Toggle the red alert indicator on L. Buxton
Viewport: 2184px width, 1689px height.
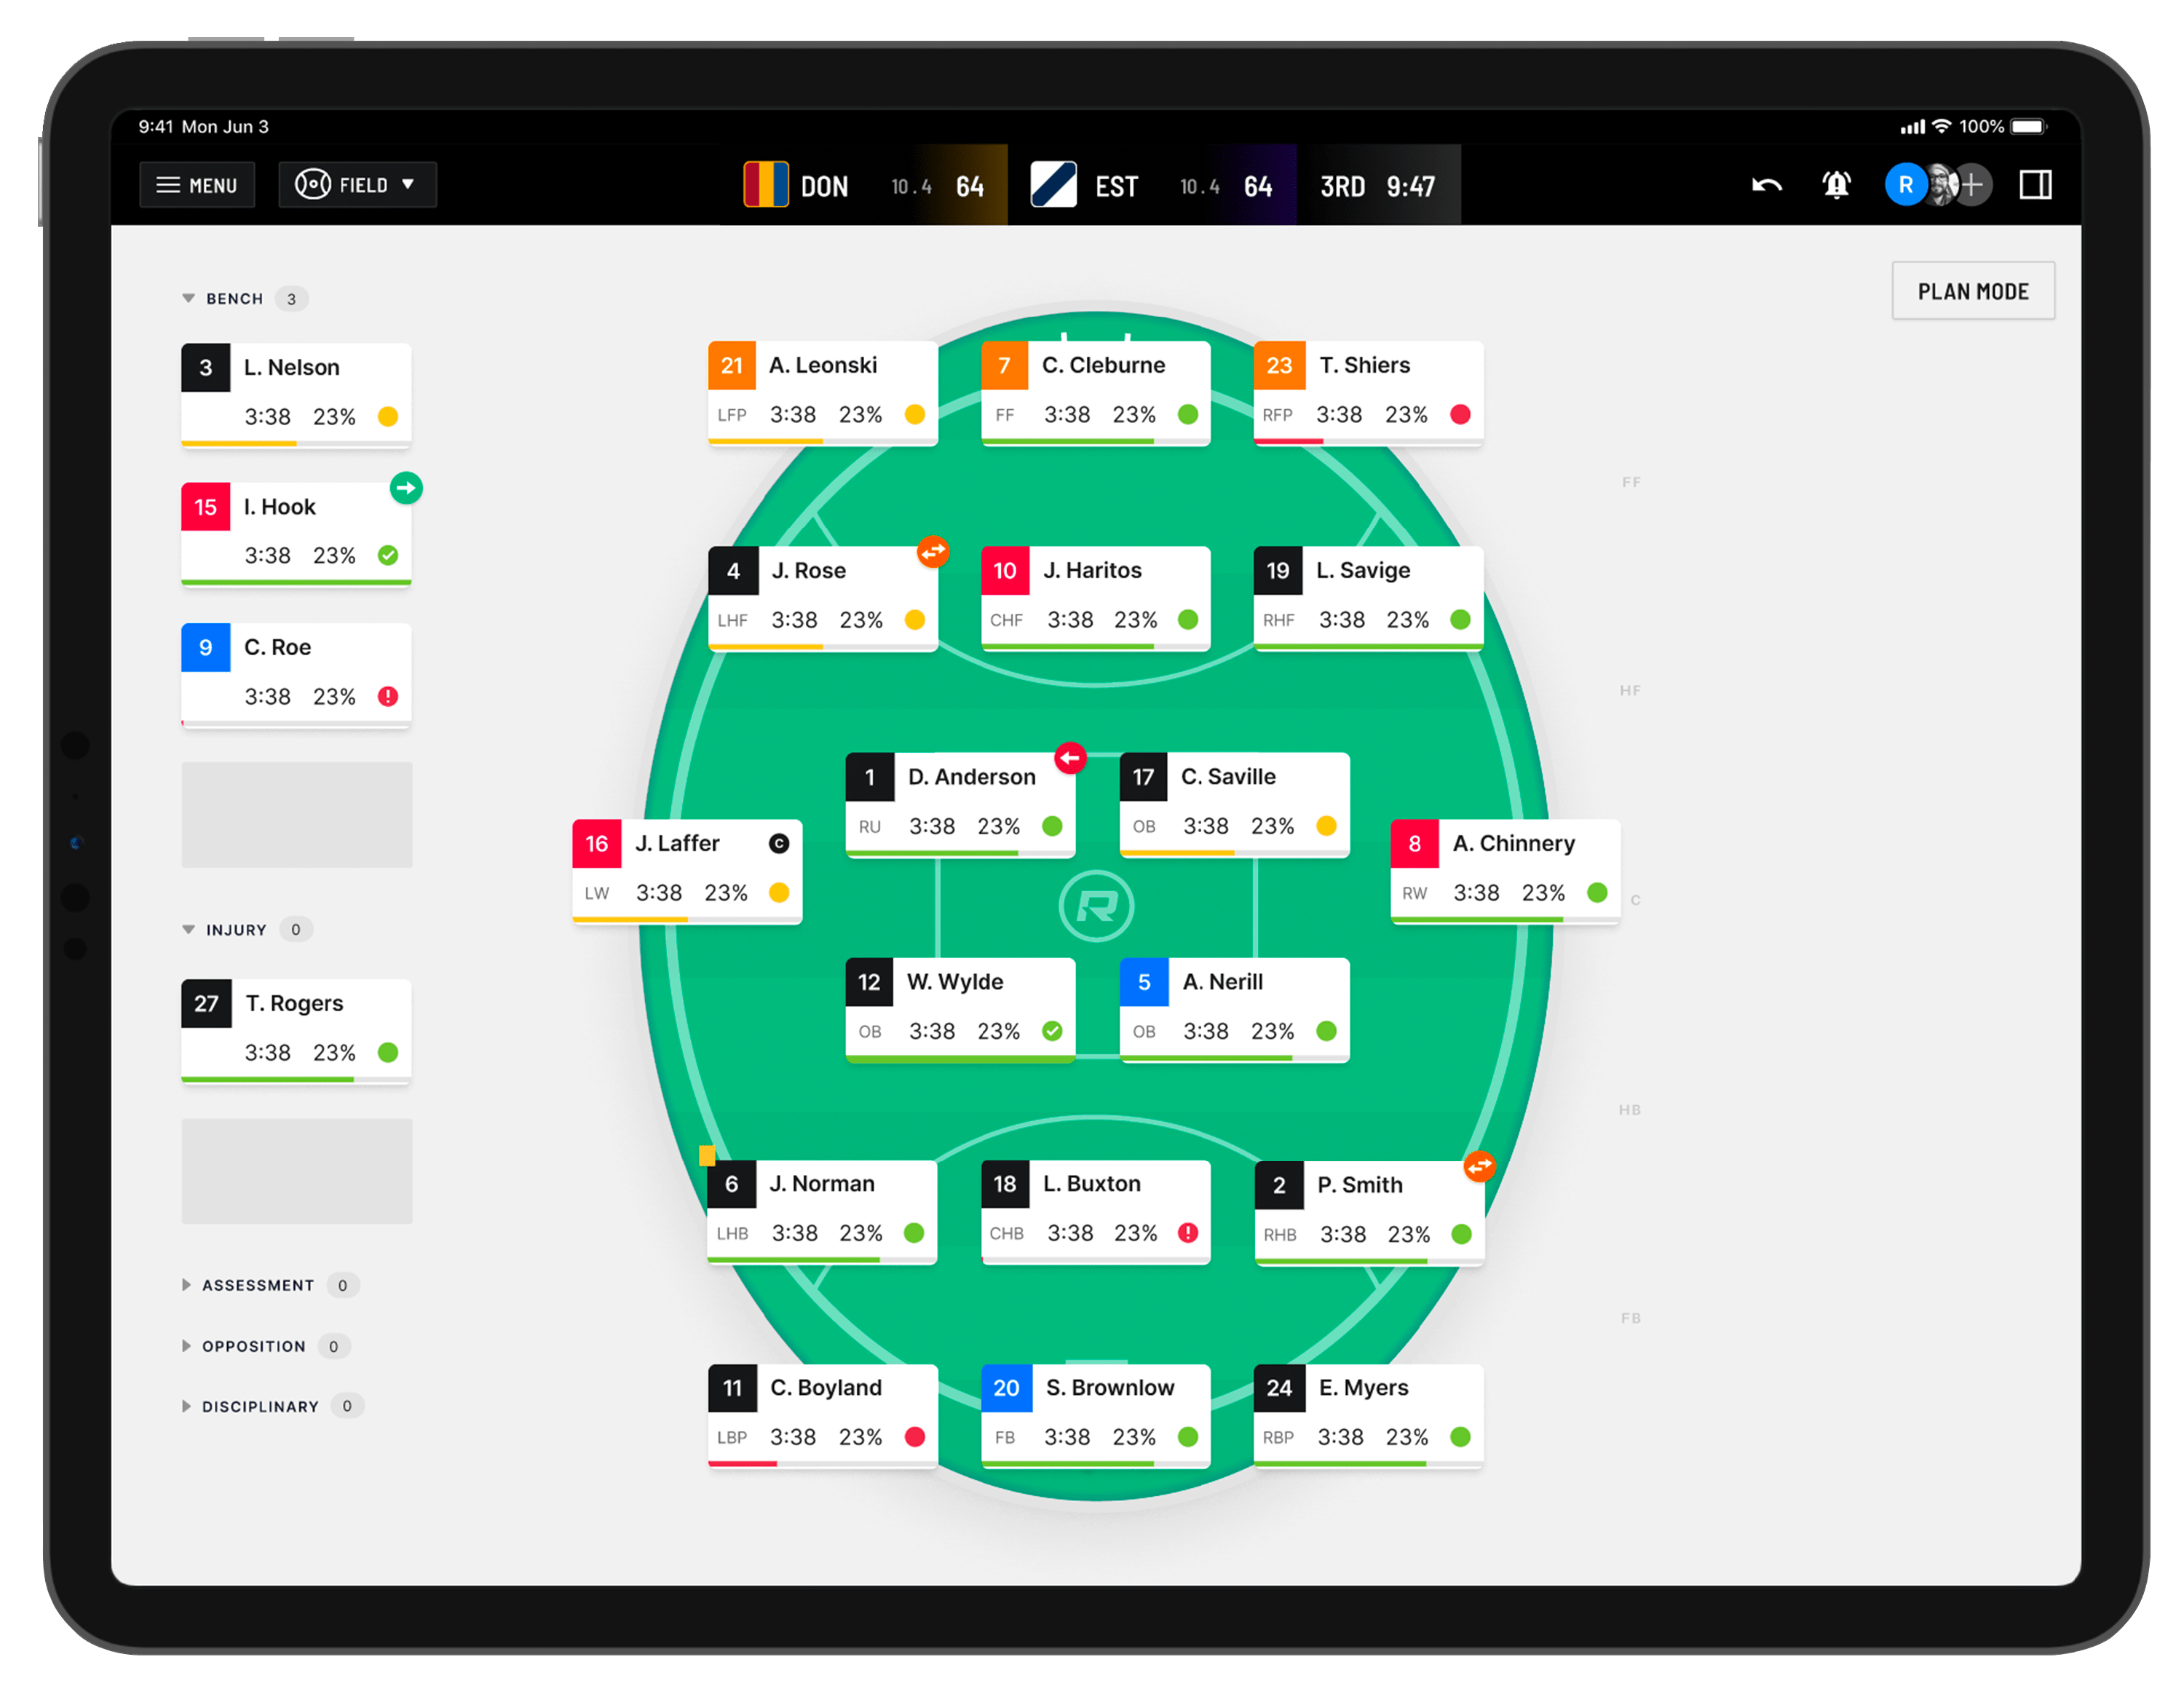tap(1187, 1233)
